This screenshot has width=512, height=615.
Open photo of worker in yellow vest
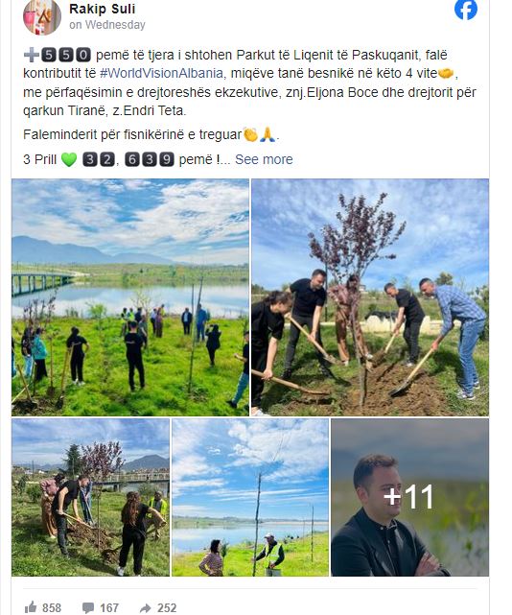250,497
